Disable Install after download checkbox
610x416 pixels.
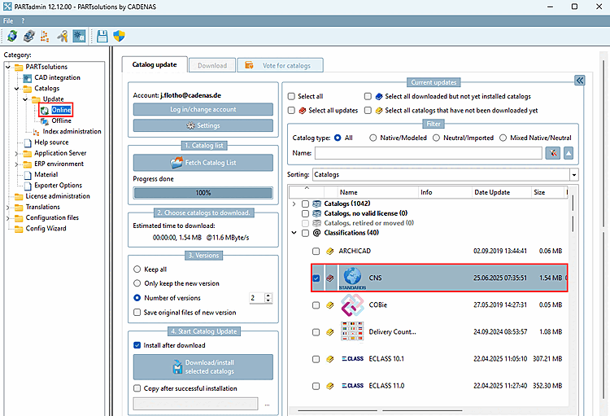[x=137, y=345]
